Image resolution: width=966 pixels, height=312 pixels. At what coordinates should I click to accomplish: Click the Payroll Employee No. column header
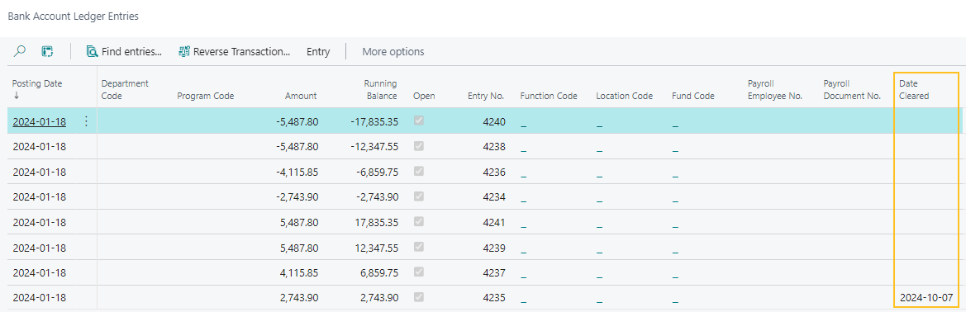click(775, 89)
